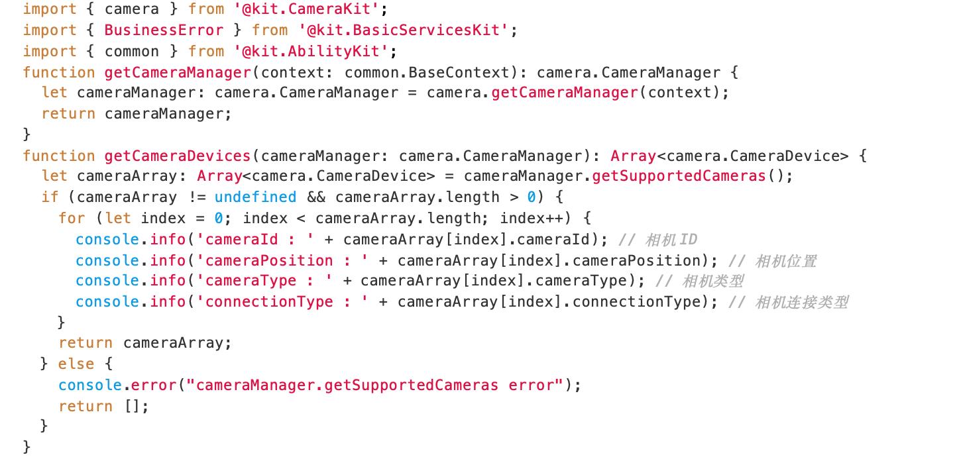
Task: Click 'return cameraManager;' statement
Action: pyautogui.click(x=137, y=114)
